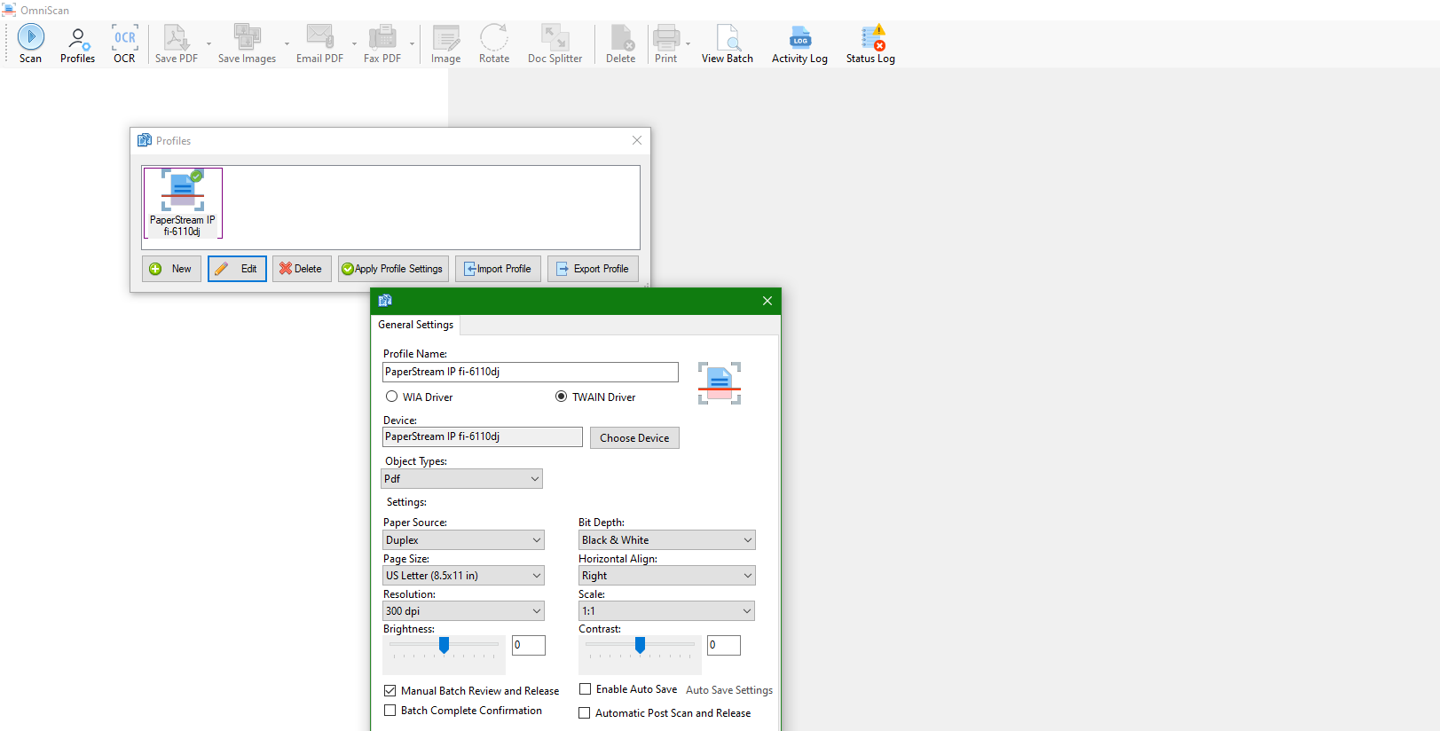
Task: Expand the Fax PDF dropdown arrow
Action: pyautogui.click(x=412, y=43)
